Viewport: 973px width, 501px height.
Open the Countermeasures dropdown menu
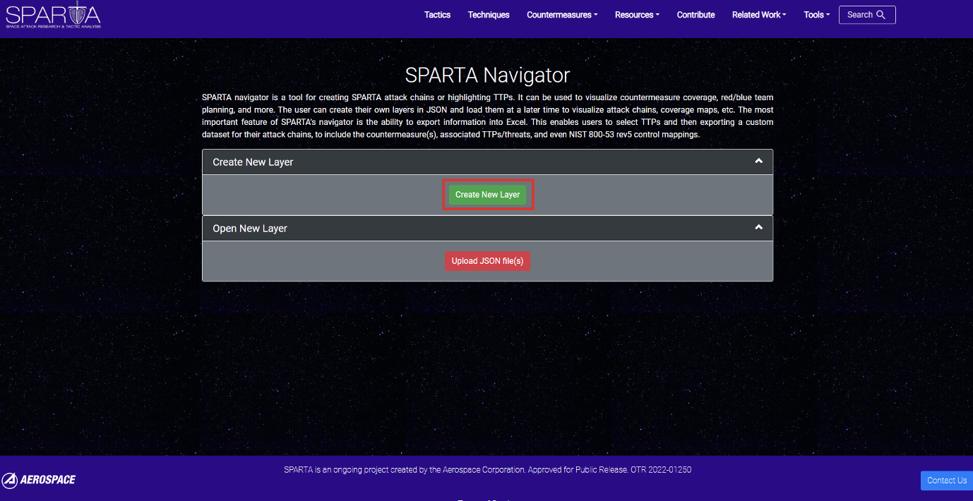562,15
